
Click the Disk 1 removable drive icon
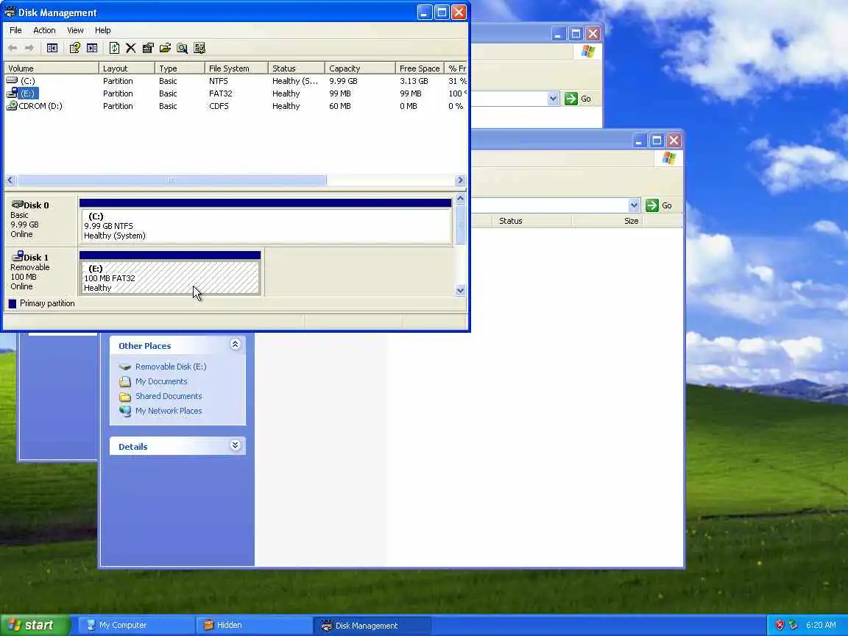18,256
